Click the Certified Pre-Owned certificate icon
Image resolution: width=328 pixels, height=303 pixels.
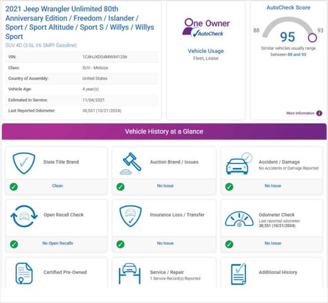coord(24,273)
